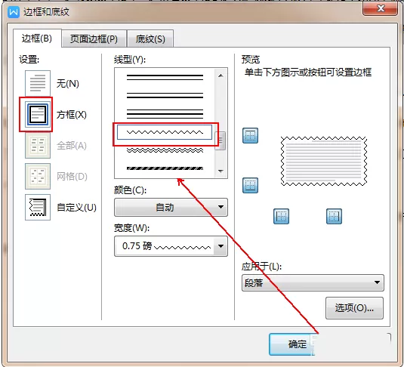The image size is (404, 367).
Task: Choose the 方框(X) box border icon
Action: pyautogui.click(x=38, y=114)
